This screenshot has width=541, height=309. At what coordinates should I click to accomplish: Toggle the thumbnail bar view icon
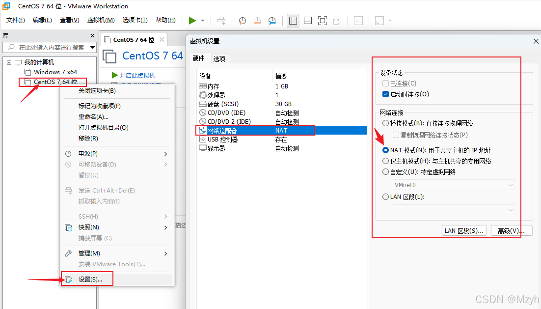pyautogui.click(x=308, y=21)
